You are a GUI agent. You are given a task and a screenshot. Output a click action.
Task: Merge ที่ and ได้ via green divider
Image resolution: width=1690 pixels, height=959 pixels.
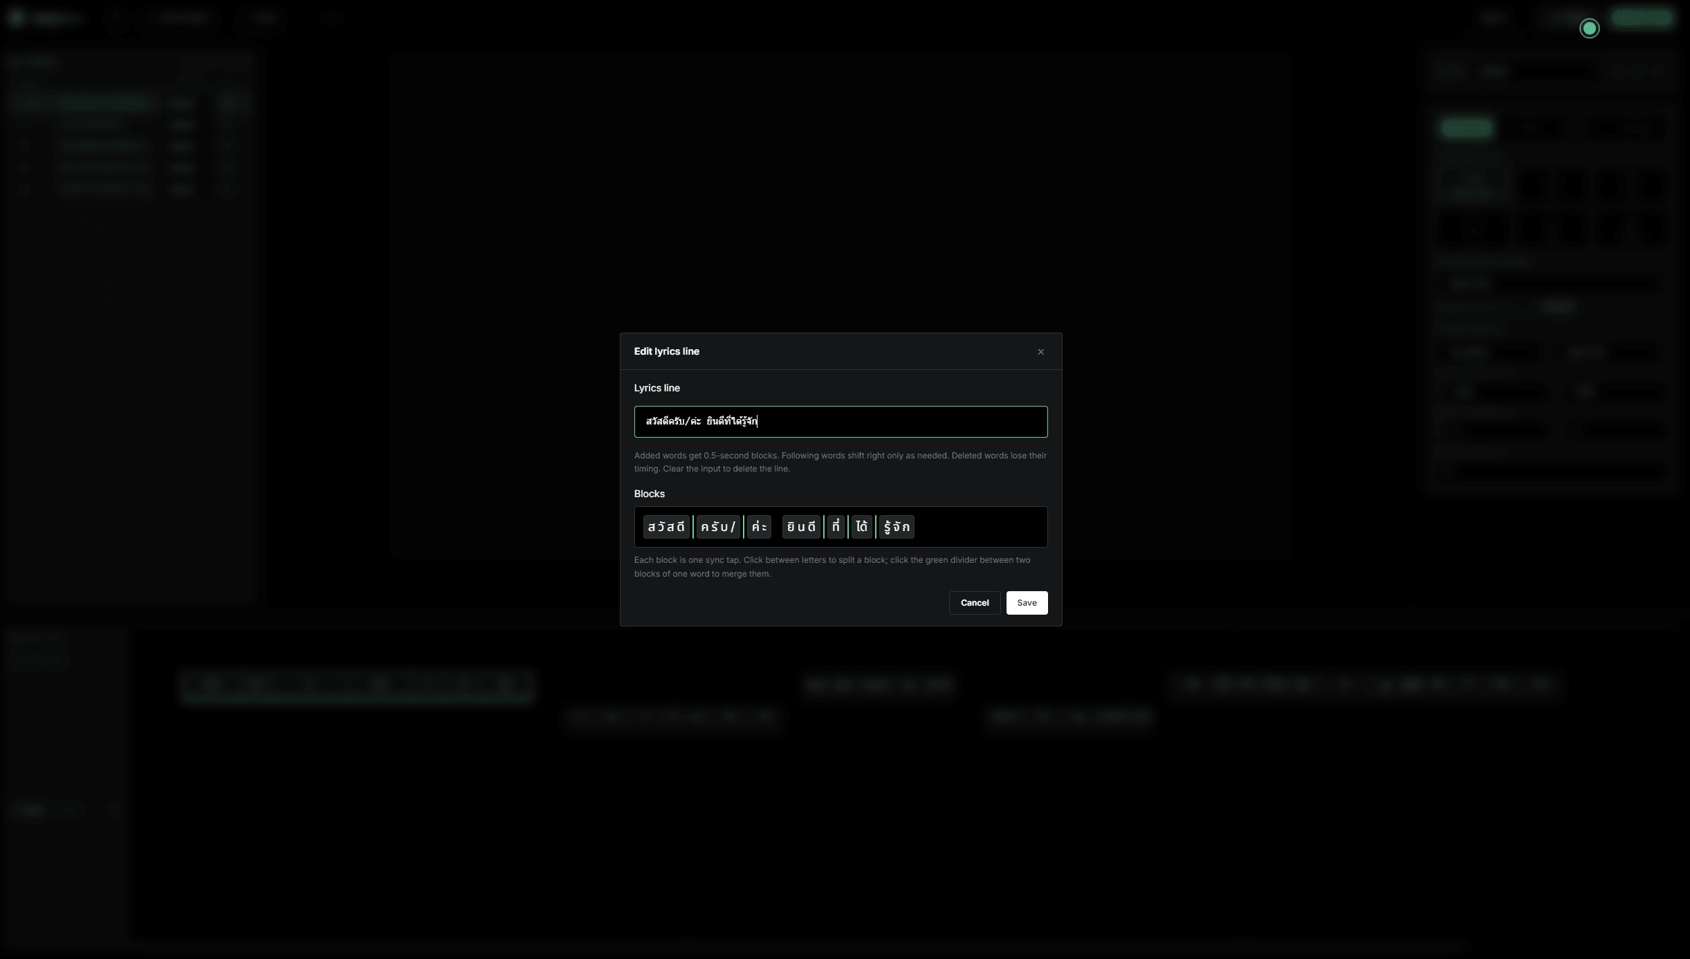848,527
